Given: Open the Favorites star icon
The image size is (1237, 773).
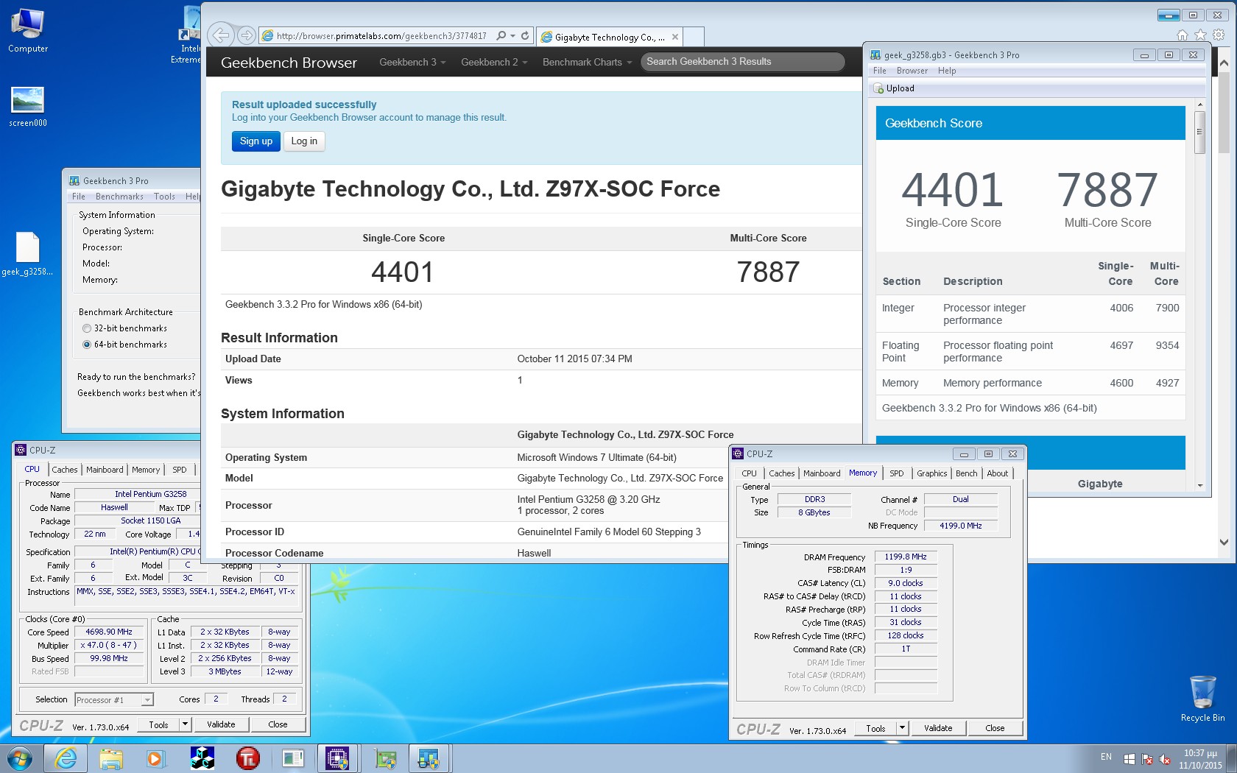Looking at the screenshot, I should (x=1200, y=35).
